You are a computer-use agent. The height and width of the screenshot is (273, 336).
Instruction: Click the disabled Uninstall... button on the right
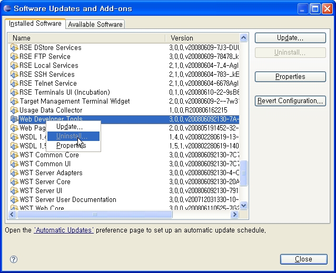[290, 53]
